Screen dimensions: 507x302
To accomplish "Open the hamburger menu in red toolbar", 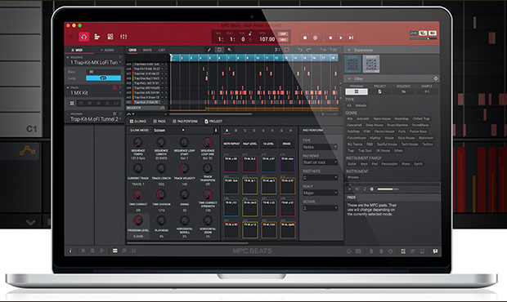I will coord(71,37).
